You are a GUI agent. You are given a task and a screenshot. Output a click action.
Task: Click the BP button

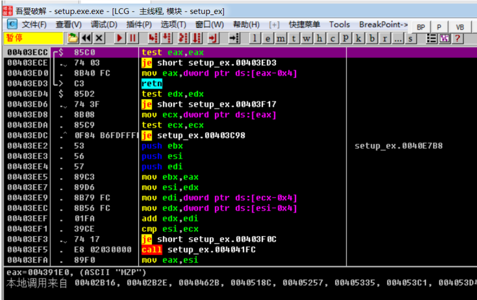tap(421, 27)
